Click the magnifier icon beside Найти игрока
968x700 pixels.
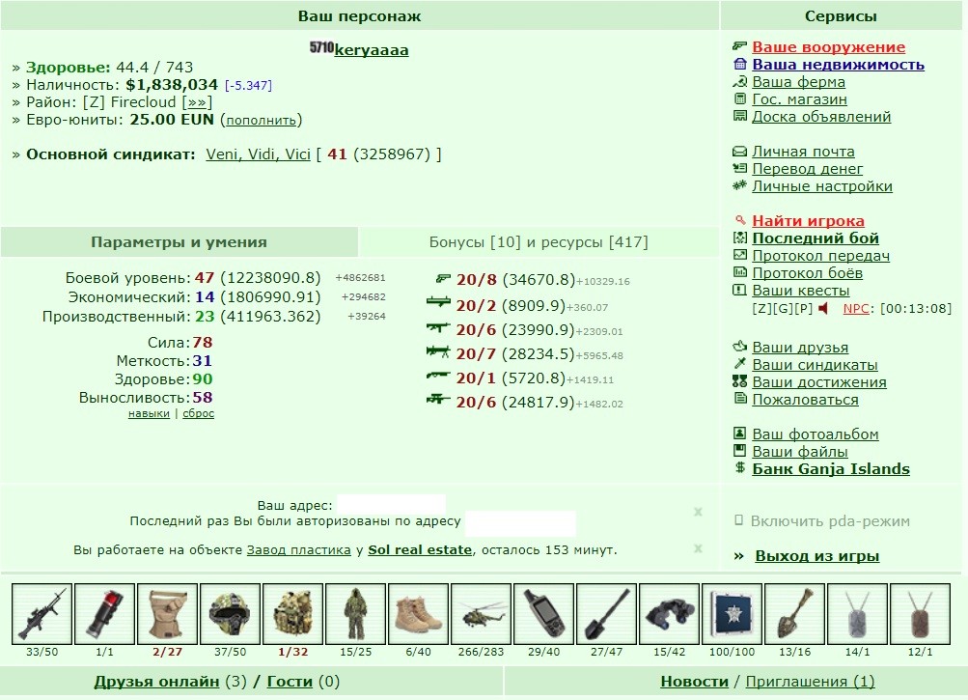click(x=739, y=220)
